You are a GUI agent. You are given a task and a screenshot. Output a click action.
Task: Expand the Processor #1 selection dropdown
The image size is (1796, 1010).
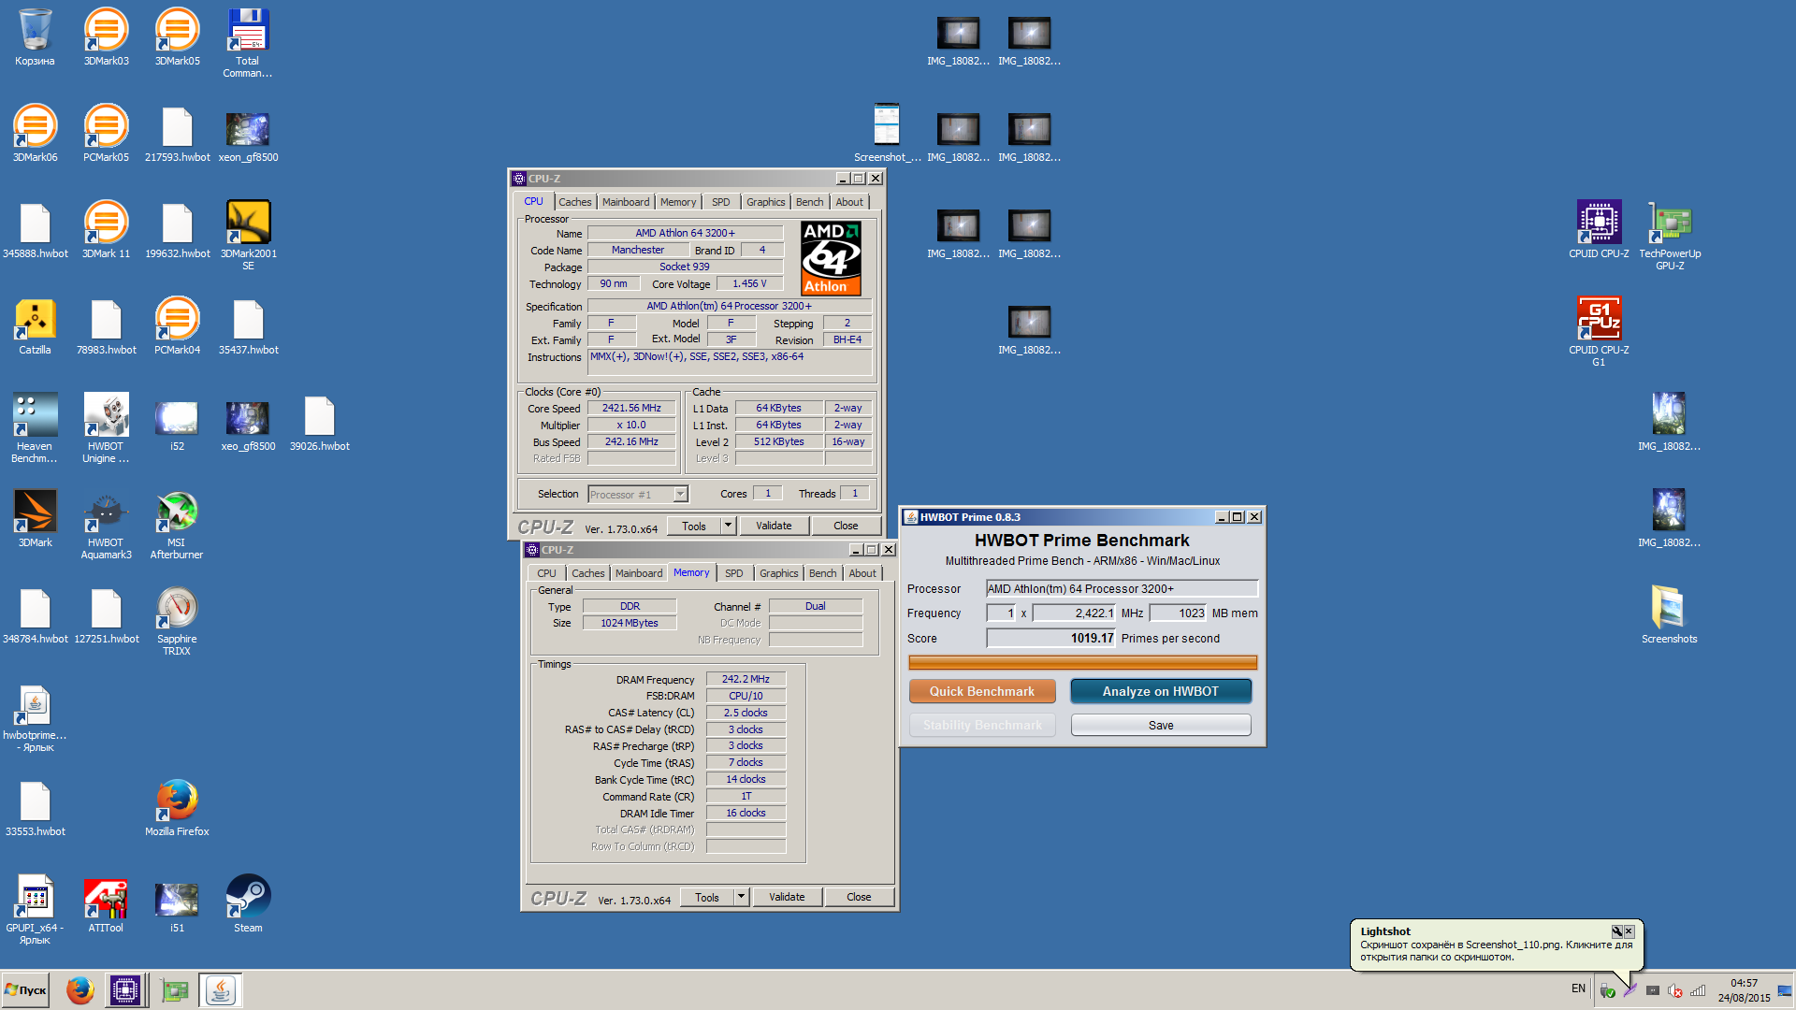click(680, 495)
